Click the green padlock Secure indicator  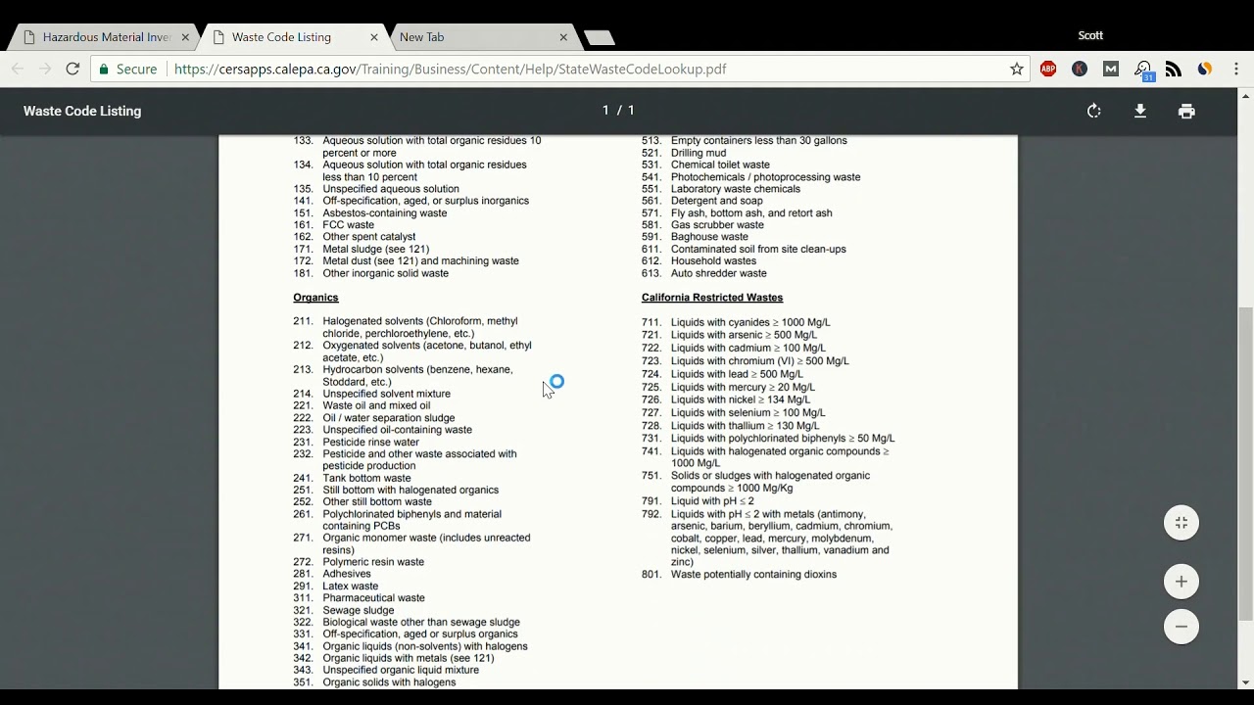(128, 69)
